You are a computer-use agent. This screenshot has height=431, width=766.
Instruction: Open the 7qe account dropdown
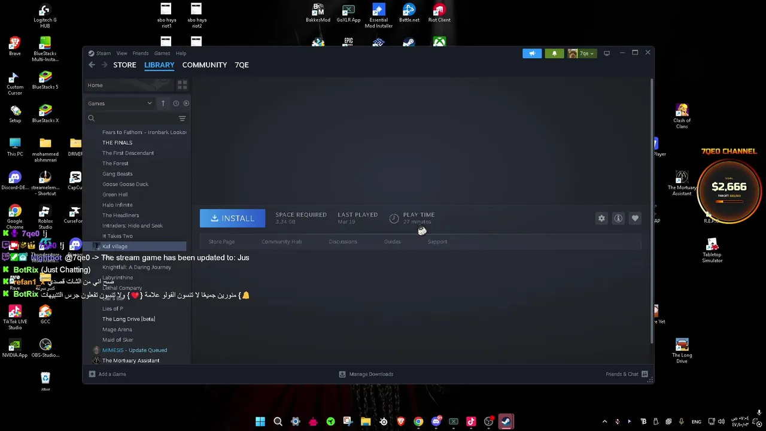click(x=581, y=53)
